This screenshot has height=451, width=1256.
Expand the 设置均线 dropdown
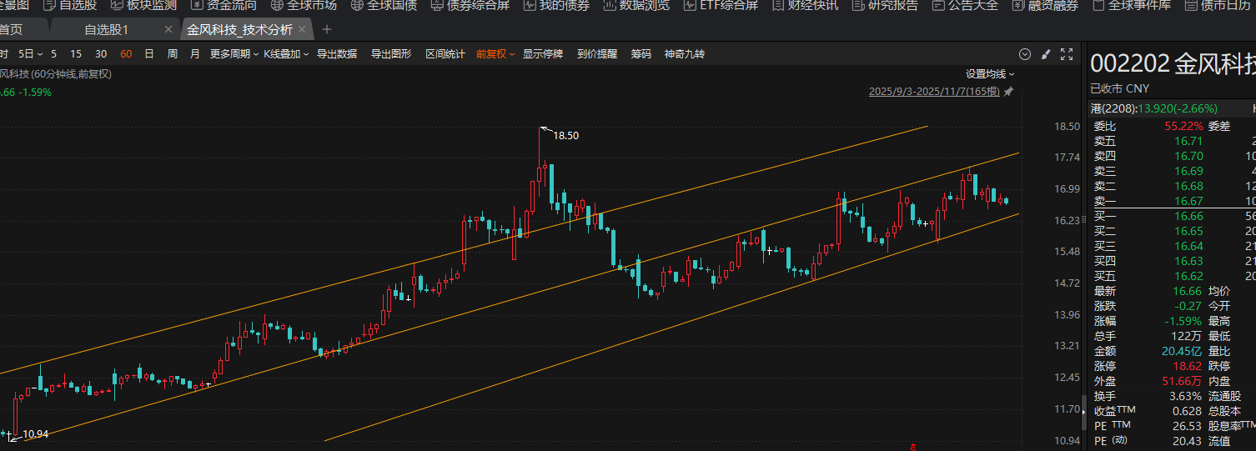[x=990, y=74]
